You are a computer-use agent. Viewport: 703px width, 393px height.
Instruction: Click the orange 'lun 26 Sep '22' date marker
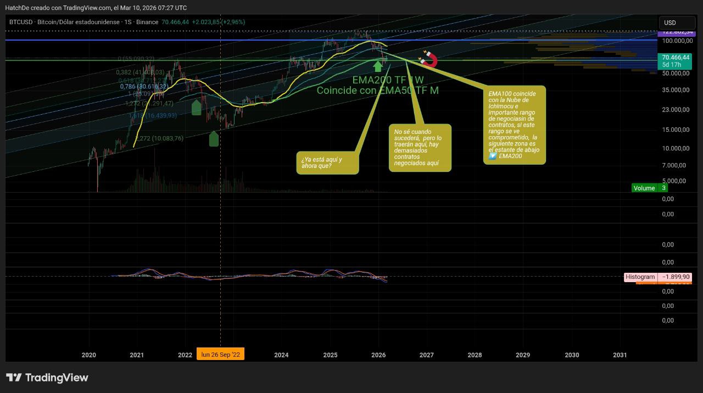tap(220, 355)
